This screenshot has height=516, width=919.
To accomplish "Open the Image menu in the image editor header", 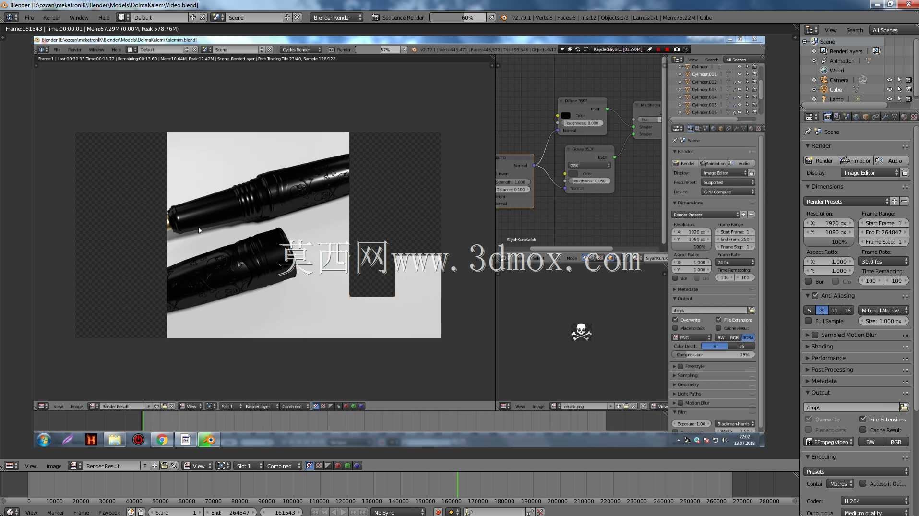I will click(54, 466).
